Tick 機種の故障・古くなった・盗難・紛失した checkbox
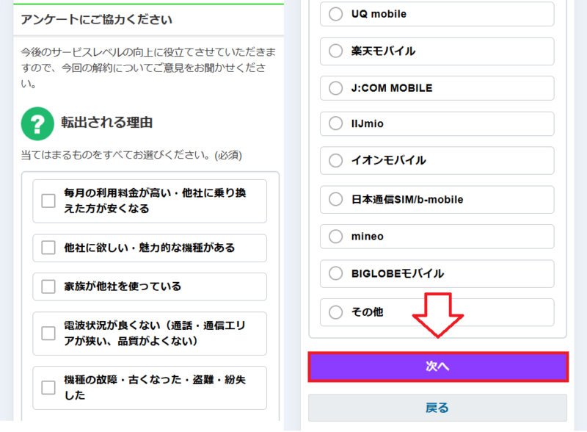 48,387
